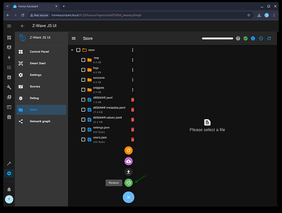Click the blue info icon in toolbar
This screenshot has height=213, width=282.
pyautogui.click(x=253, y=38)
